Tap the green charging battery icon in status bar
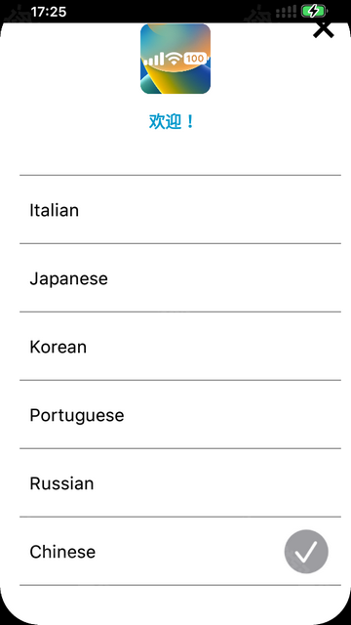Viewport: 351px width, 625px height. pos(314,11)
